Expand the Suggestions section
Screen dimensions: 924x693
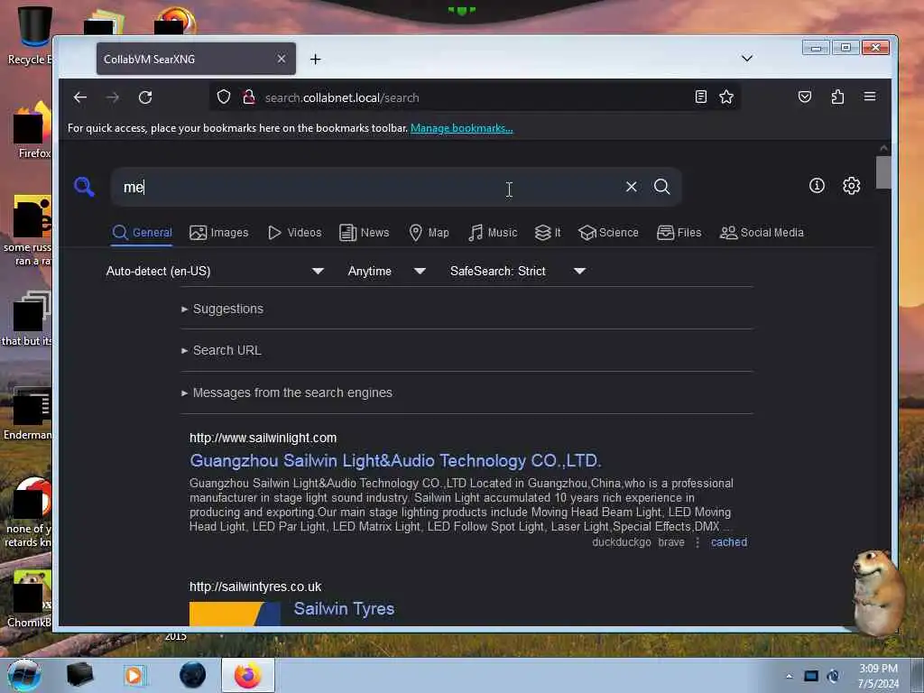tap(223, 309)
